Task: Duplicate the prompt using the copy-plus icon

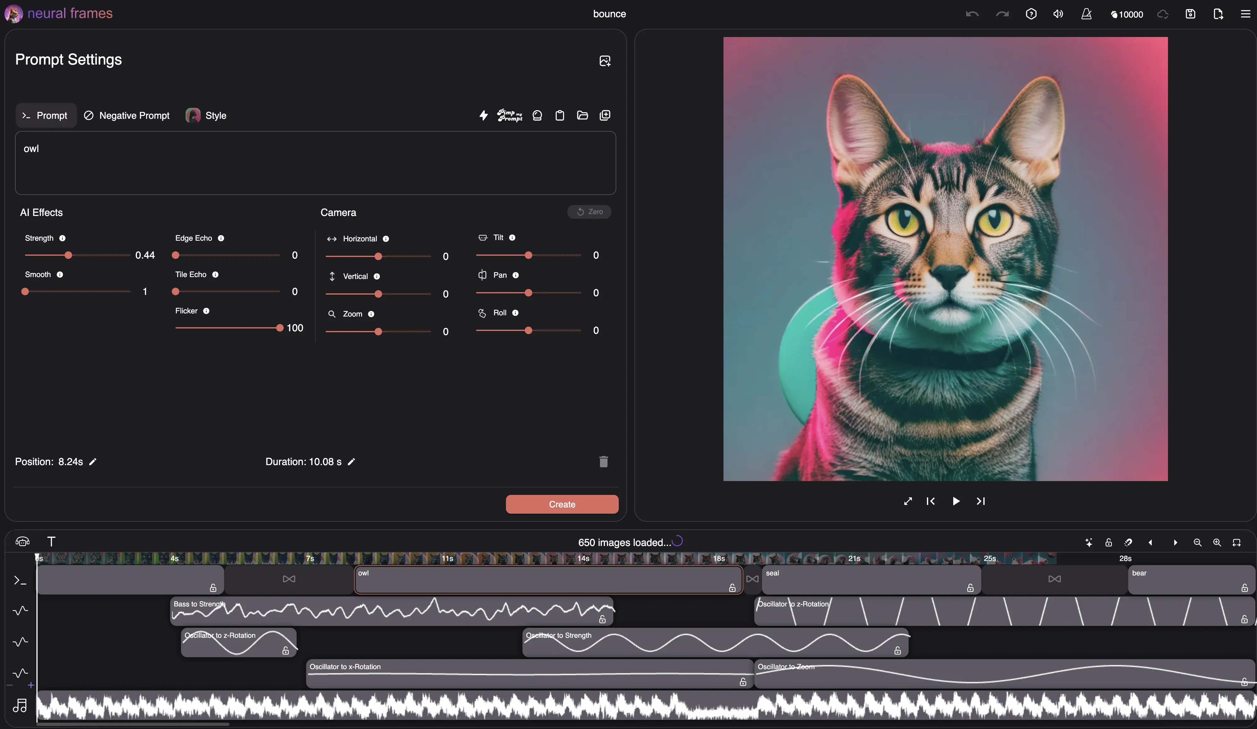Action: click(605, 115)
